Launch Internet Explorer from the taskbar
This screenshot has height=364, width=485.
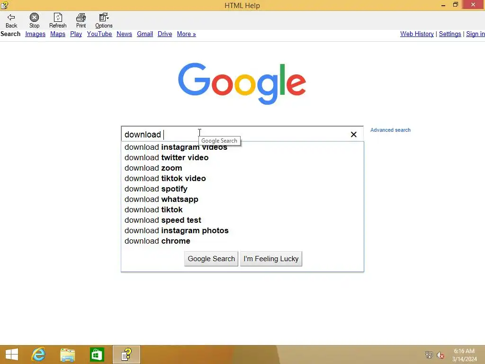tap(39, 355)
